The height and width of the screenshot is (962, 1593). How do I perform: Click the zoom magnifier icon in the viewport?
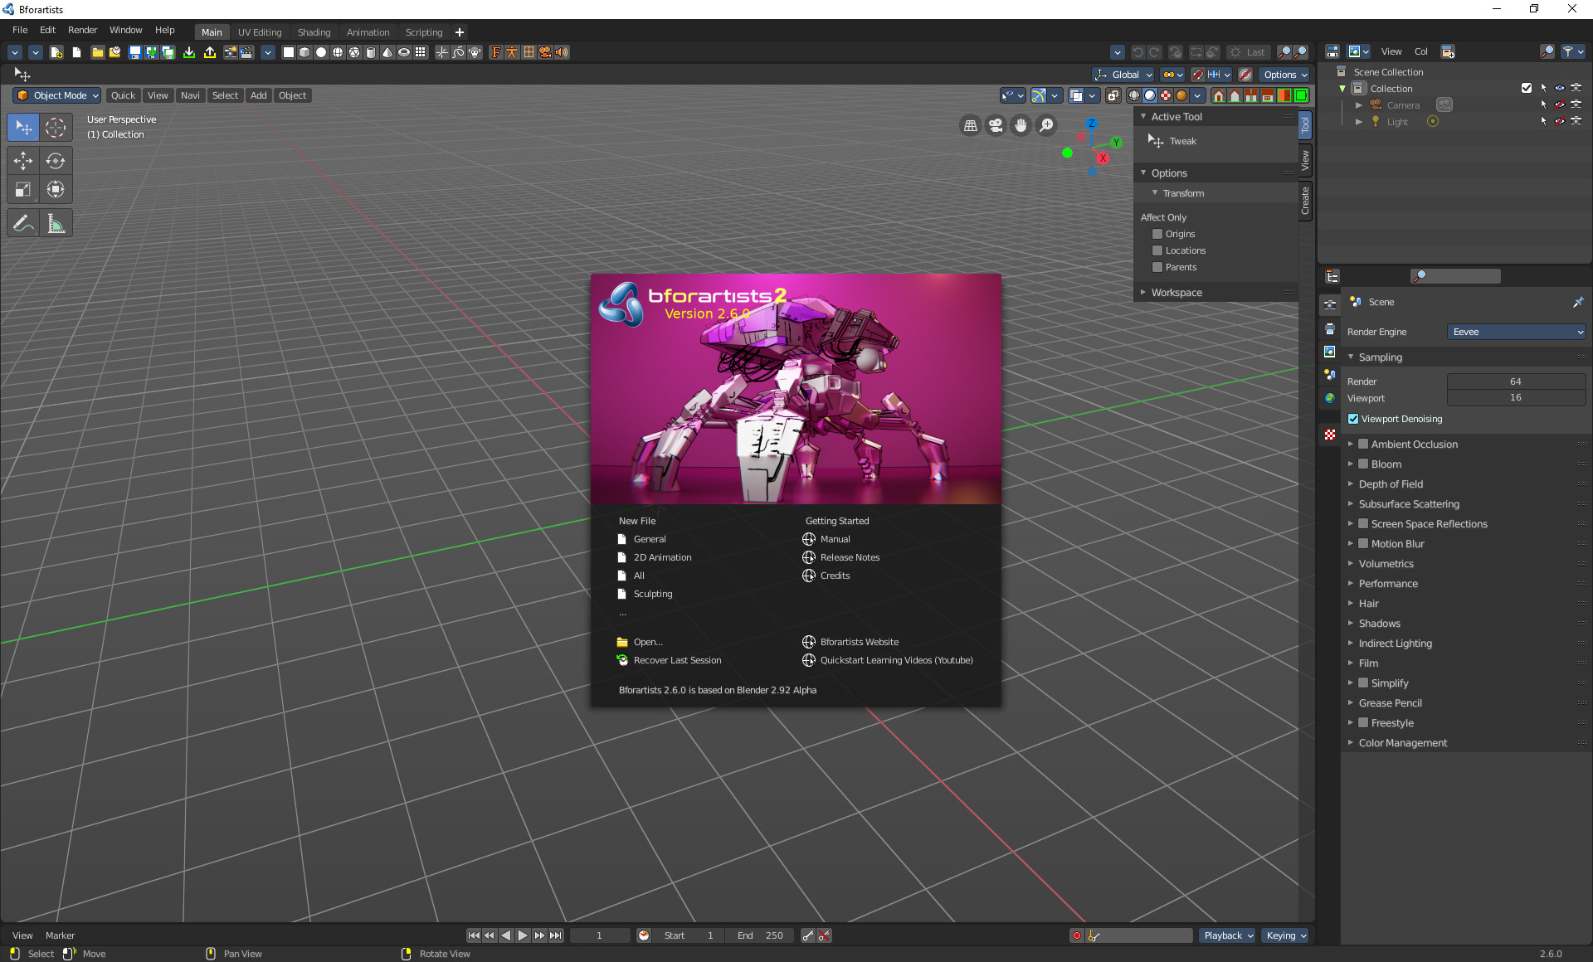point(1047,125)
